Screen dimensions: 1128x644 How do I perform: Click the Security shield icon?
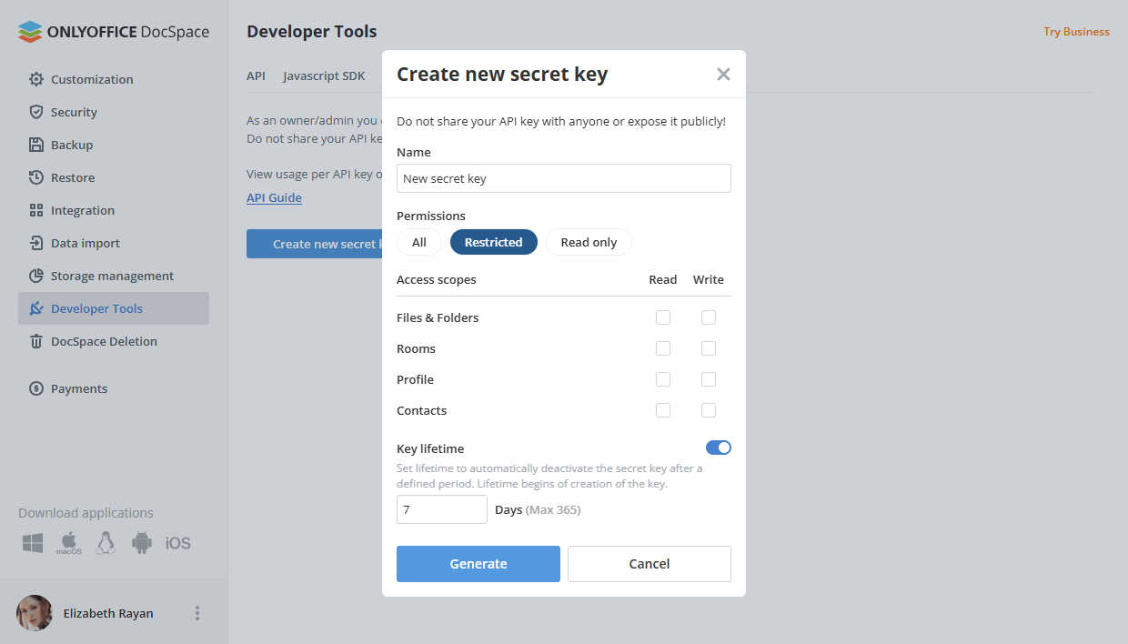click(x=36, y=112)
